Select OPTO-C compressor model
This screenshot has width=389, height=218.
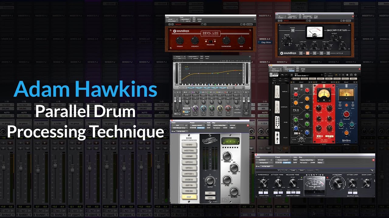[x=189, y=162]
